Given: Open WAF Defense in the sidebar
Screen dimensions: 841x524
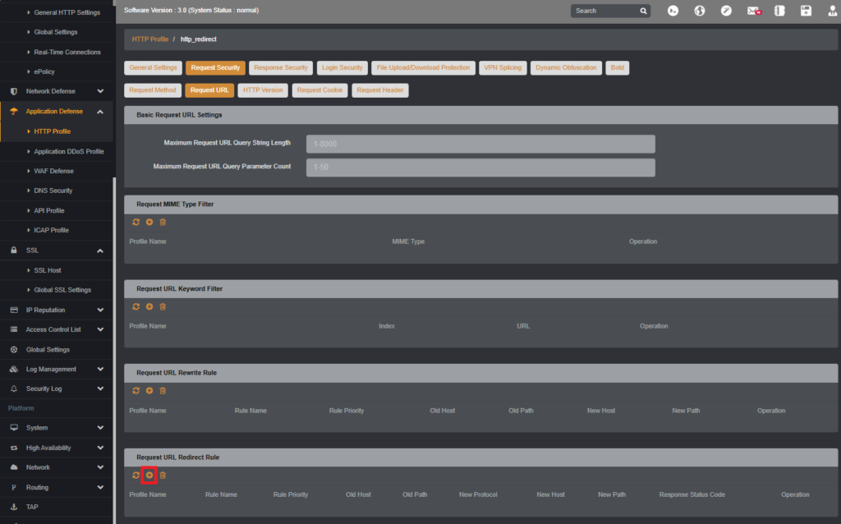Looking at the screenshot, I should pyautogui.click(x=53, y=171).
